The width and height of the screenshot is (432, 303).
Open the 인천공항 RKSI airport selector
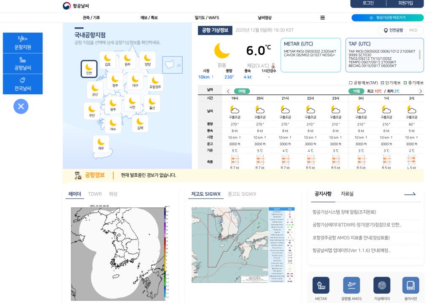(x=400, y=30)
